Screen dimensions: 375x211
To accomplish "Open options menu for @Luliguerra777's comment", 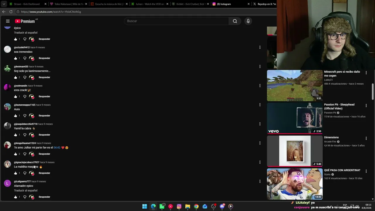I will tap(260, 181).
